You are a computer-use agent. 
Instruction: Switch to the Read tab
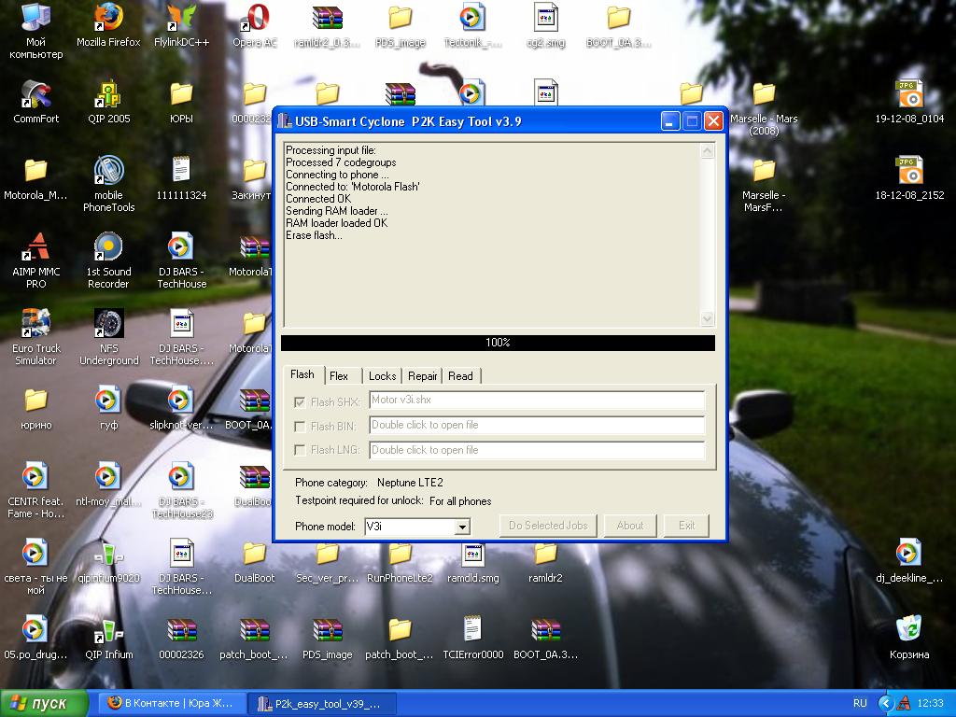tap(460, 376)
